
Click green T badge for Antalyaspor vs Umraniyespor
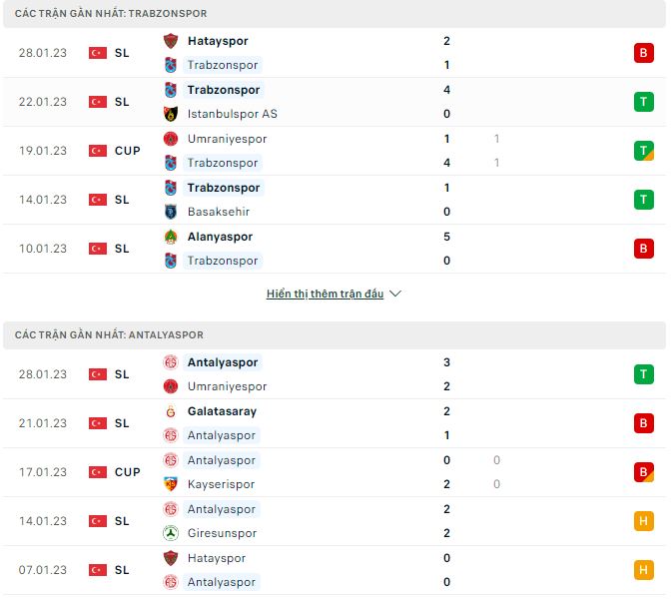[x=643, y=374]
